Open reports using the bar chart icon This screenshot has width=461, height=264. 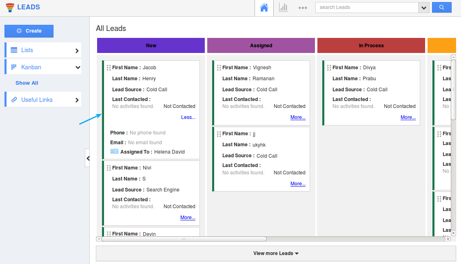[x=283, y=7]
